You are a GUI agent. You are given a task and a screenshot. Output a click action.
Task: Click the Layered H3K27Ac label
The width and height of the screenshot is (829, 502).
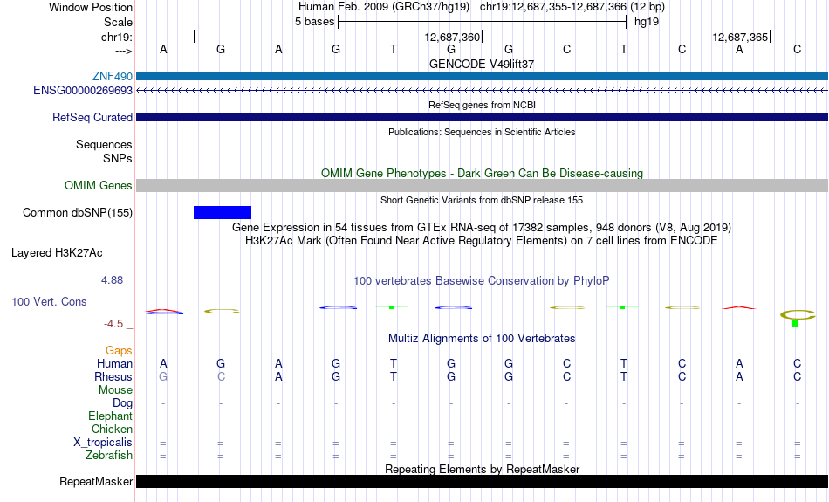tap(57, 253)
